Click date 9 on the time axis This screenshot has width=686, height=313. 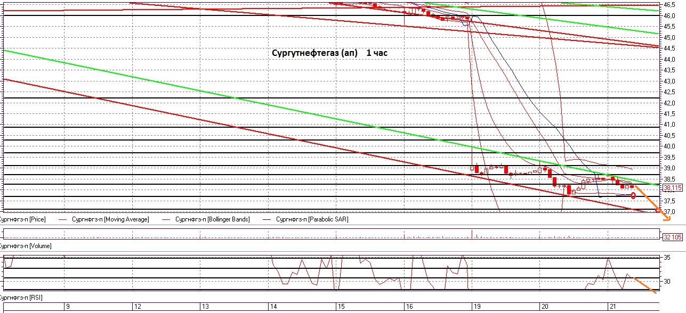[x=67, y=307]
